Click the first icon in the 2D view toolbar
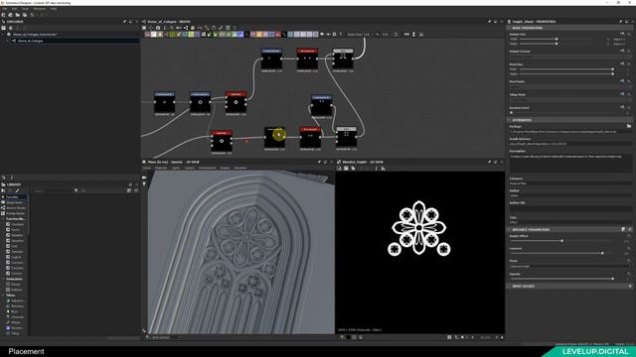This screenshot has height=357, width=636. coord(340,168)
